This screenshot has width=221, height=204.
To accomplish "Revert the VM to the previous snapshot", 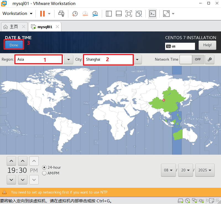I will pyautogui.click(x=85, y=14).
